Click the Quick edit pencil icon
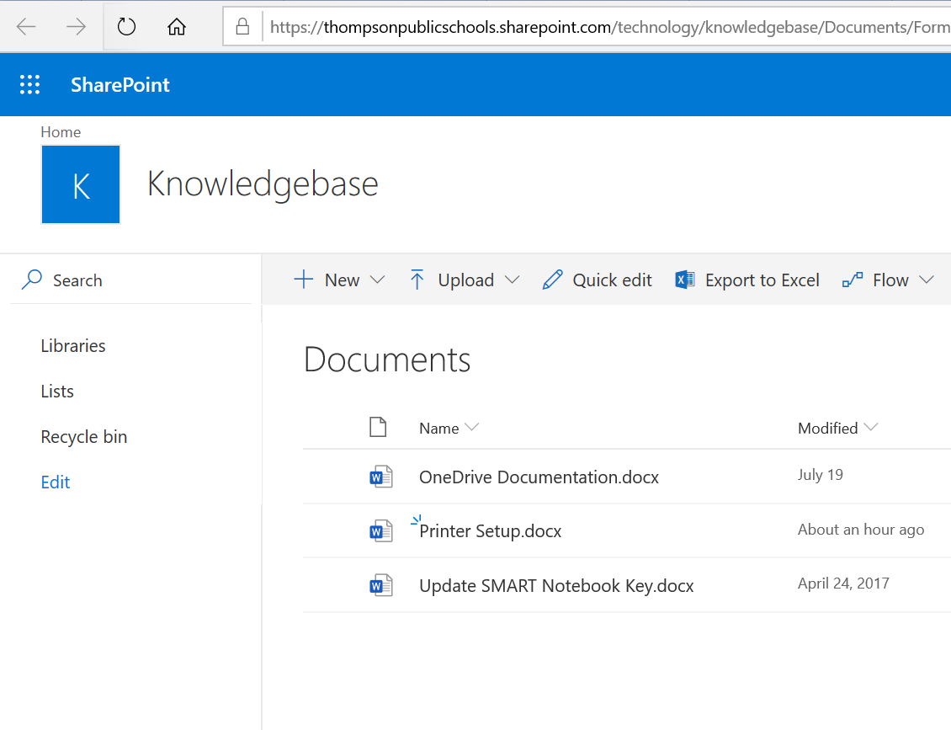Screen dimensions: 951x730 [x=553, y=280]
